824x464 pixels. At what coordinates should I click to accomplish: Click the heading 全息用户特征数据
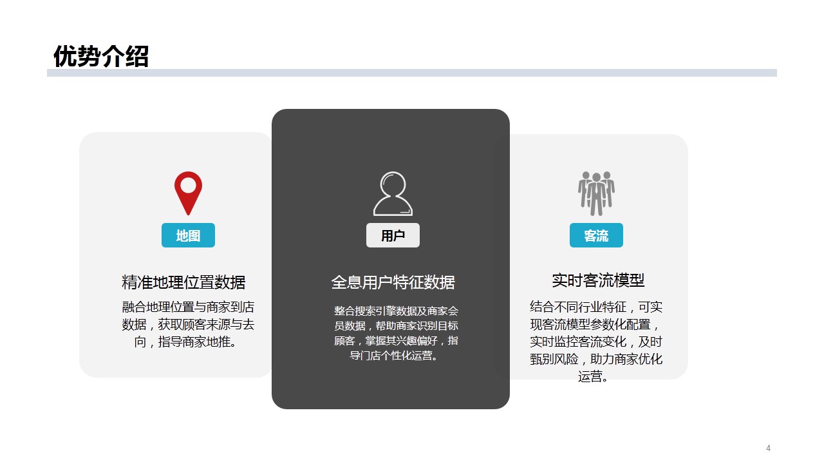click(x=393, y=282)
